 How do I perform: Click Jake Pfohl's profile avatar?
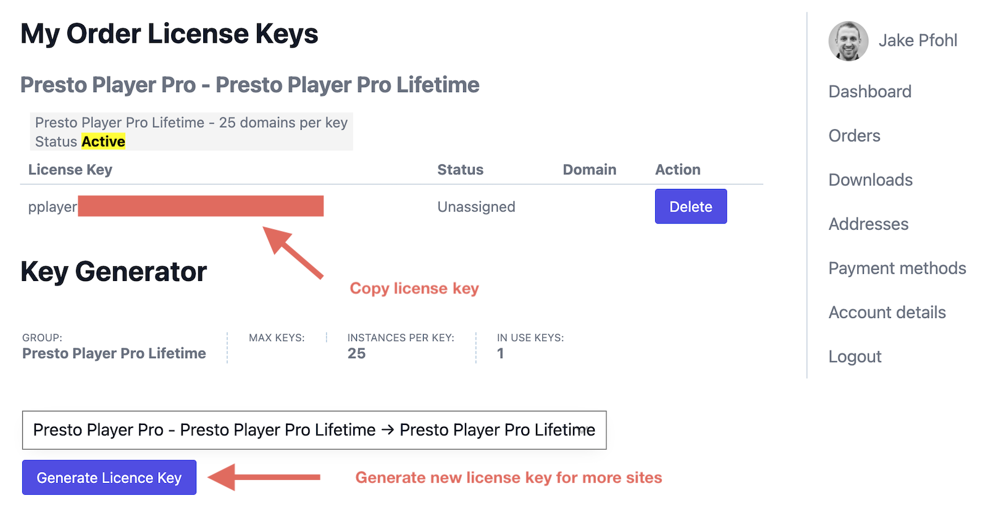click(x=848, y=41)
